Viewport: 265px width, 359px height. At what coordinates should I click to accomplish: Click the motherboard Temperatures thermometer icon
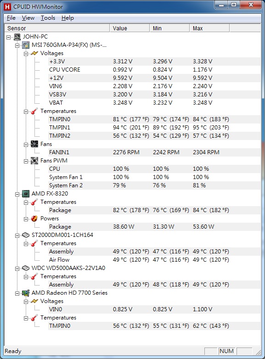click(x=34, y=111)
